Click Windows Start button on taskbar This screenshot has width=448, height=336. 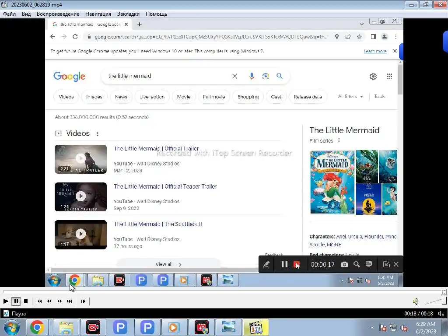pos(11,327)
